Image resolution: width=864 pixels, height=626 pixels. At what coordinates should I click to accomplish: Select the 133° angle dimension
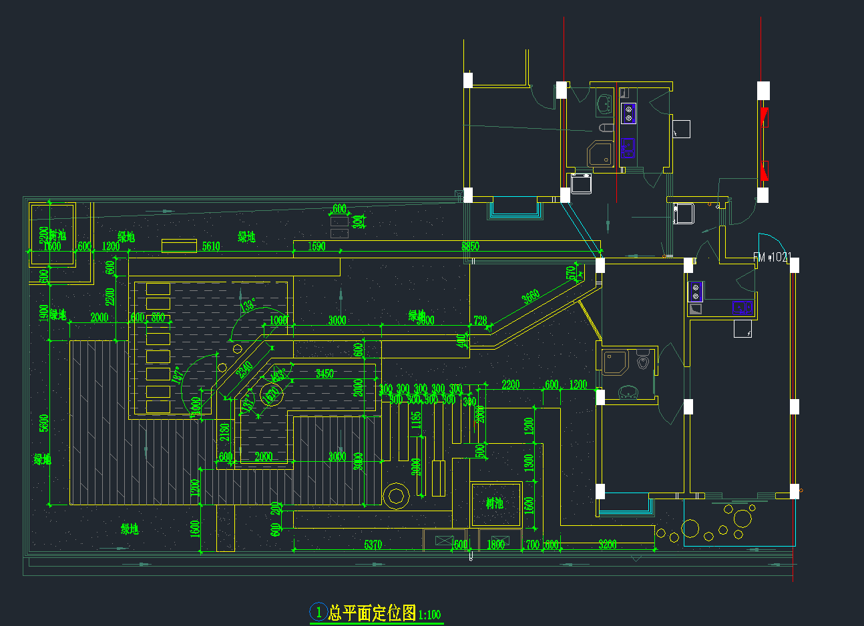point(248,306)
